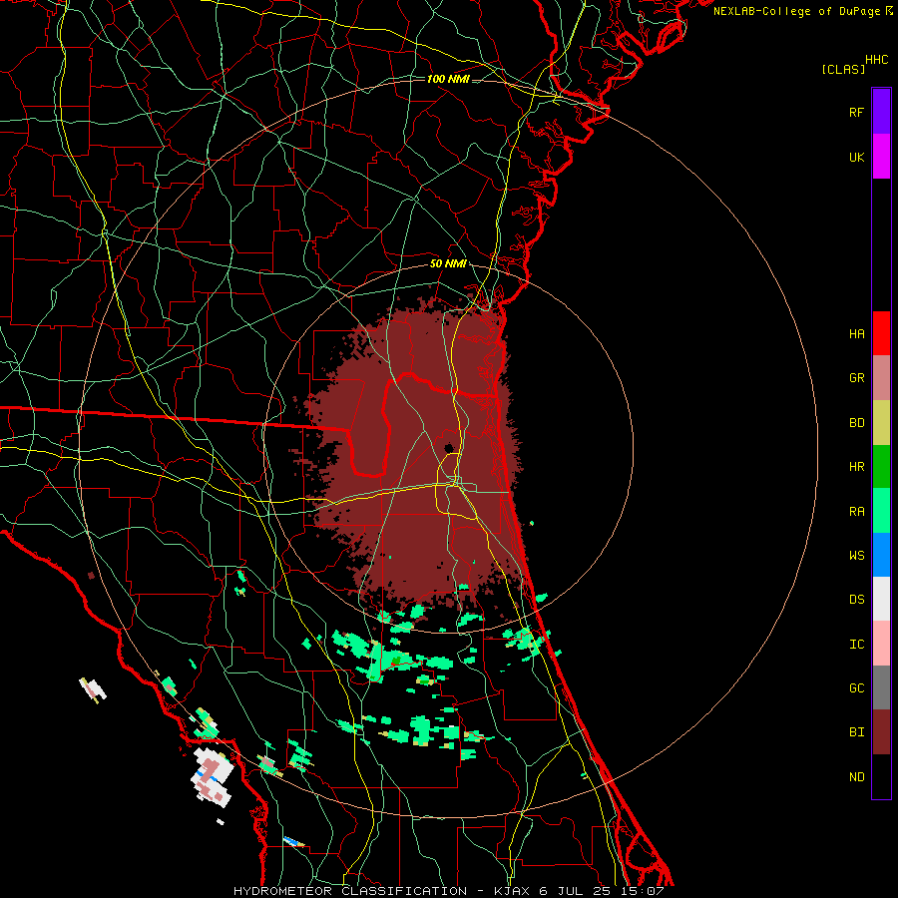898x898 pixels.
Task: Click the GC legend label
Action: click(x=857, y=688)
